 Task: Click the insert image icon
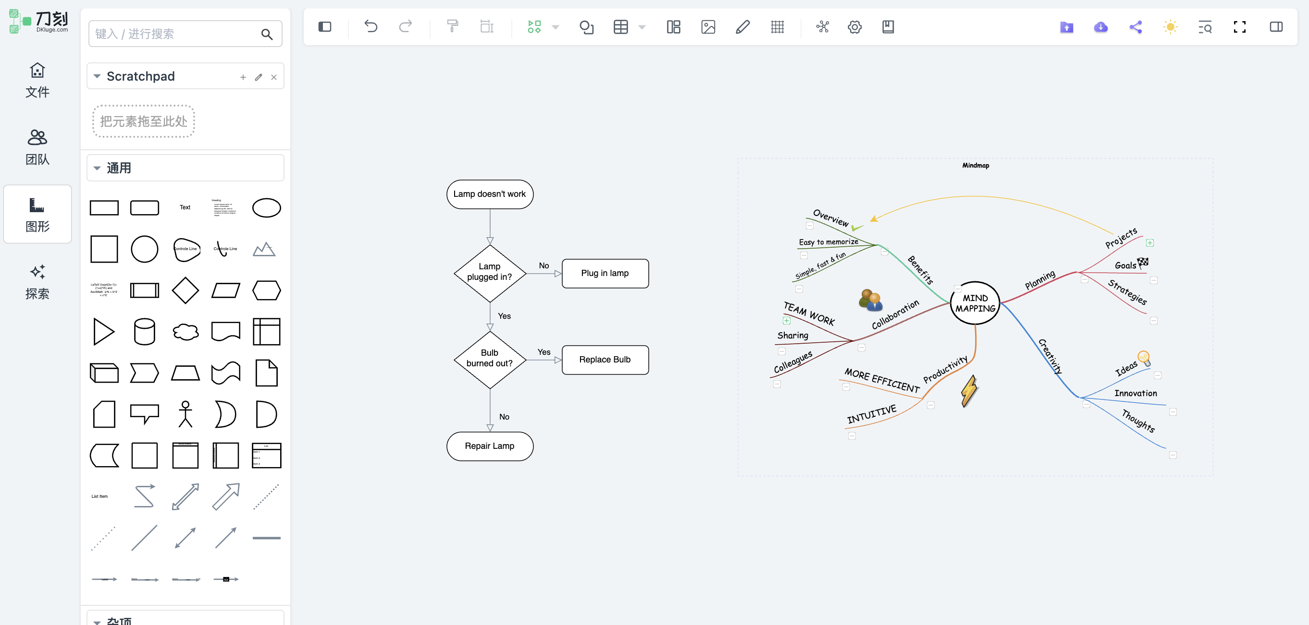tap(708, 27)
